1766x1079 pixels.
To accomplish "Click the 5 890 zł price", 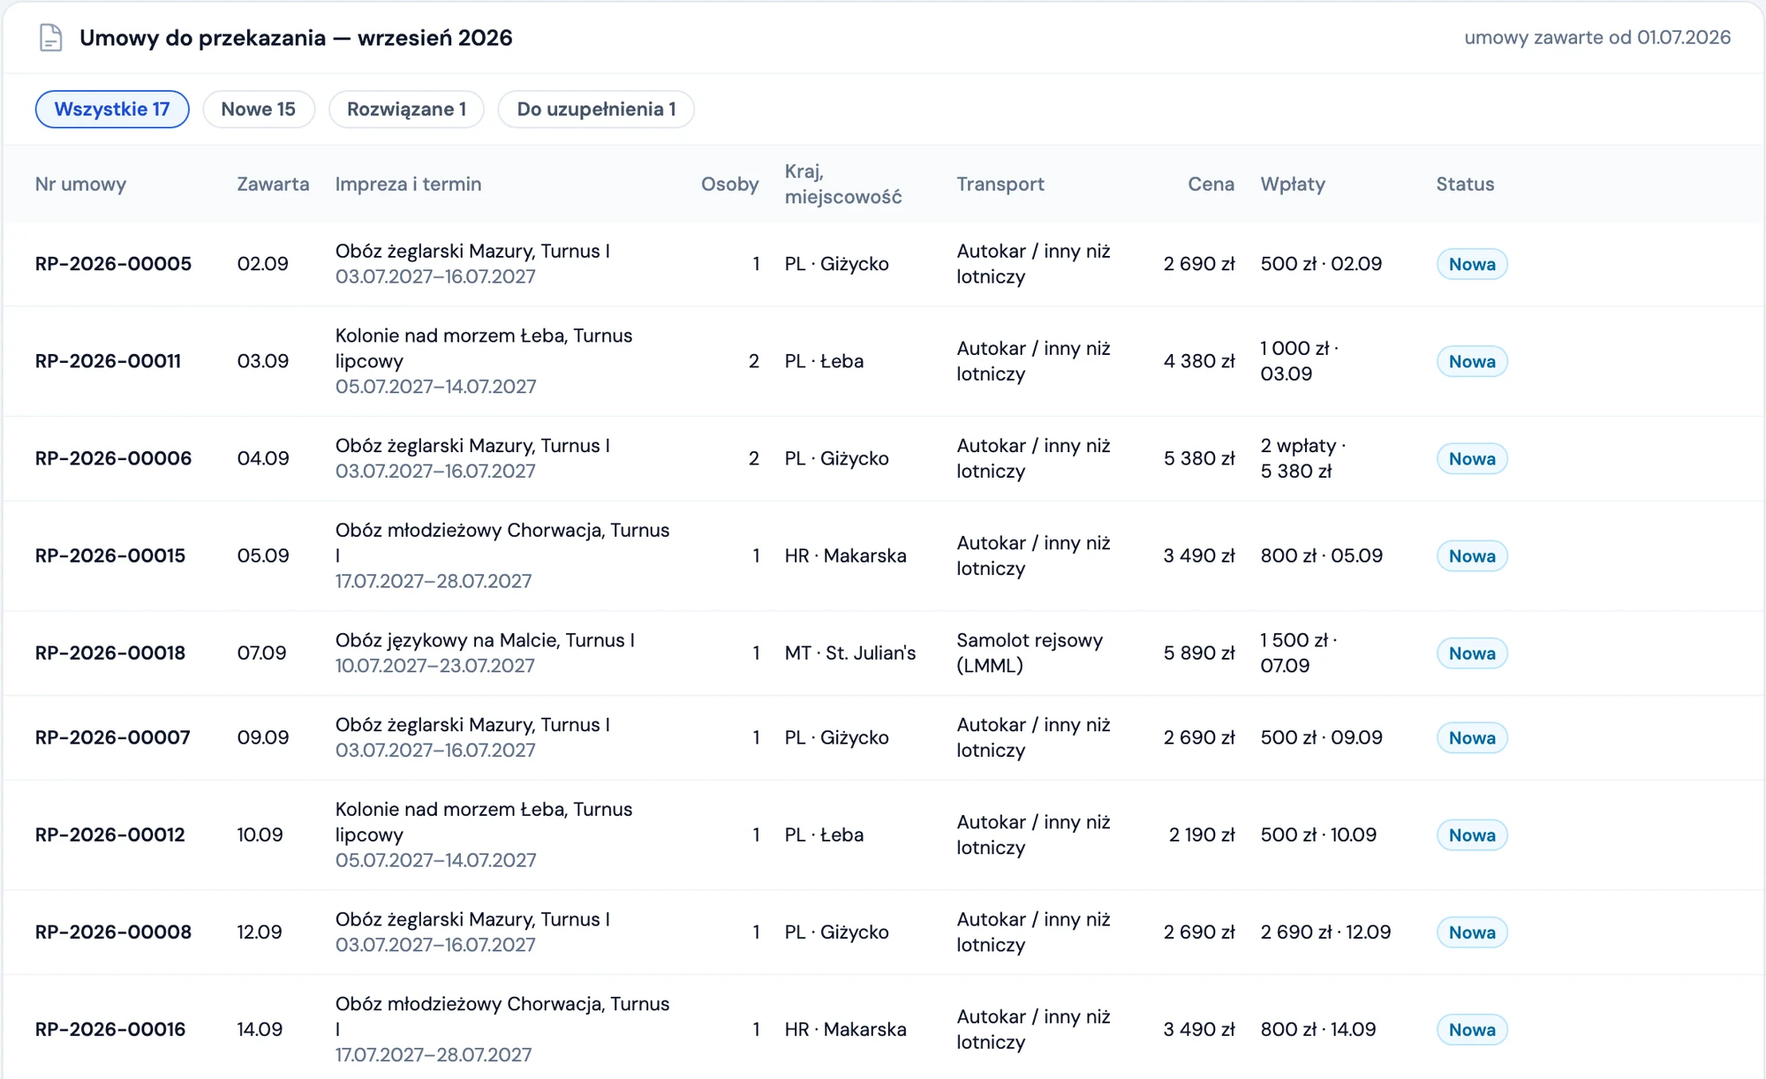I will tap(1199, 653).
